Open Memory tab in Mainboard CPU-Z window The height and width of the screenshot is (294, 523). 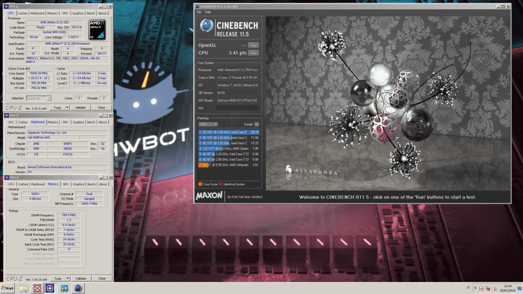pos(53,122)
